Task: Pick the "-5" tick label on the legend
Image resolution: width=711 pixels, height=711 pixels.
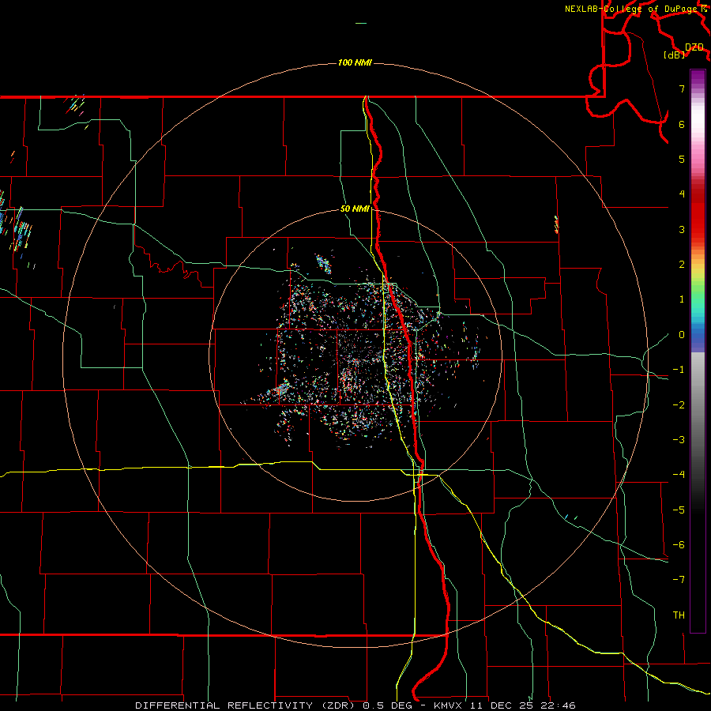Action: click(x=679, y=510)
